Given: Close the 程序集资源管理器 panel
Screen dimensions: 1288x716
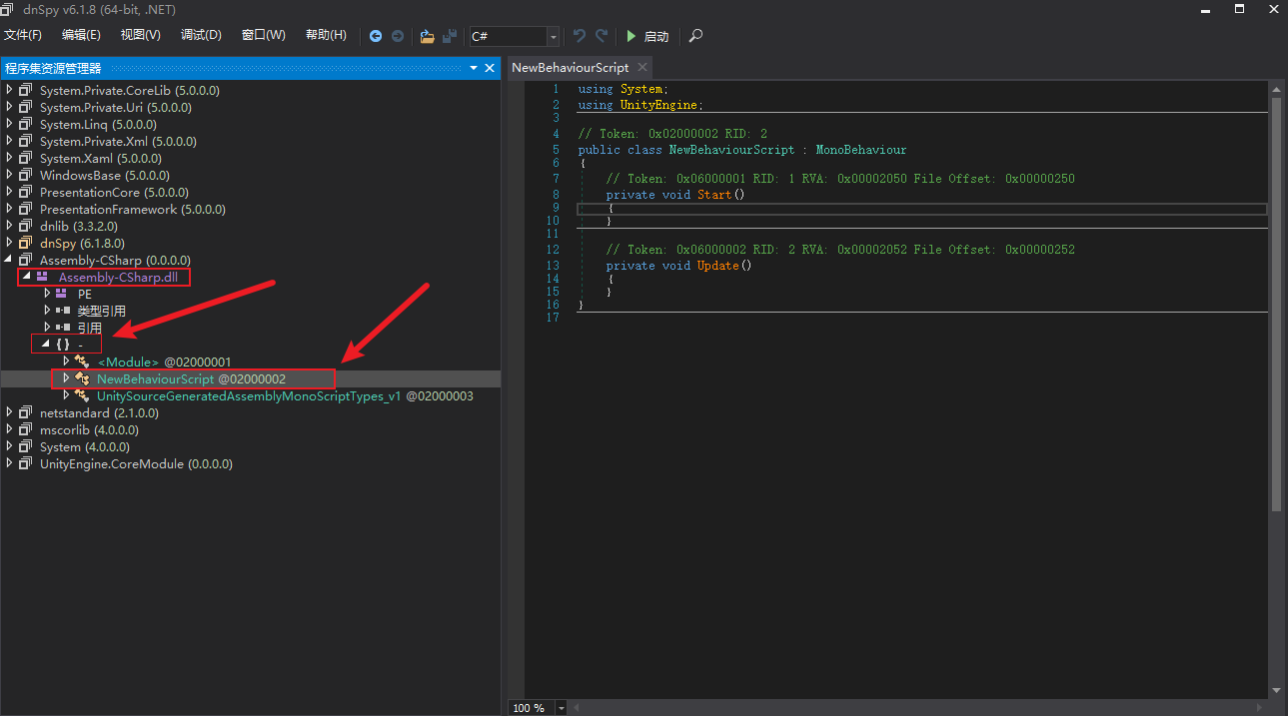Looking at the screenshot, I should (x=490, y=68).
